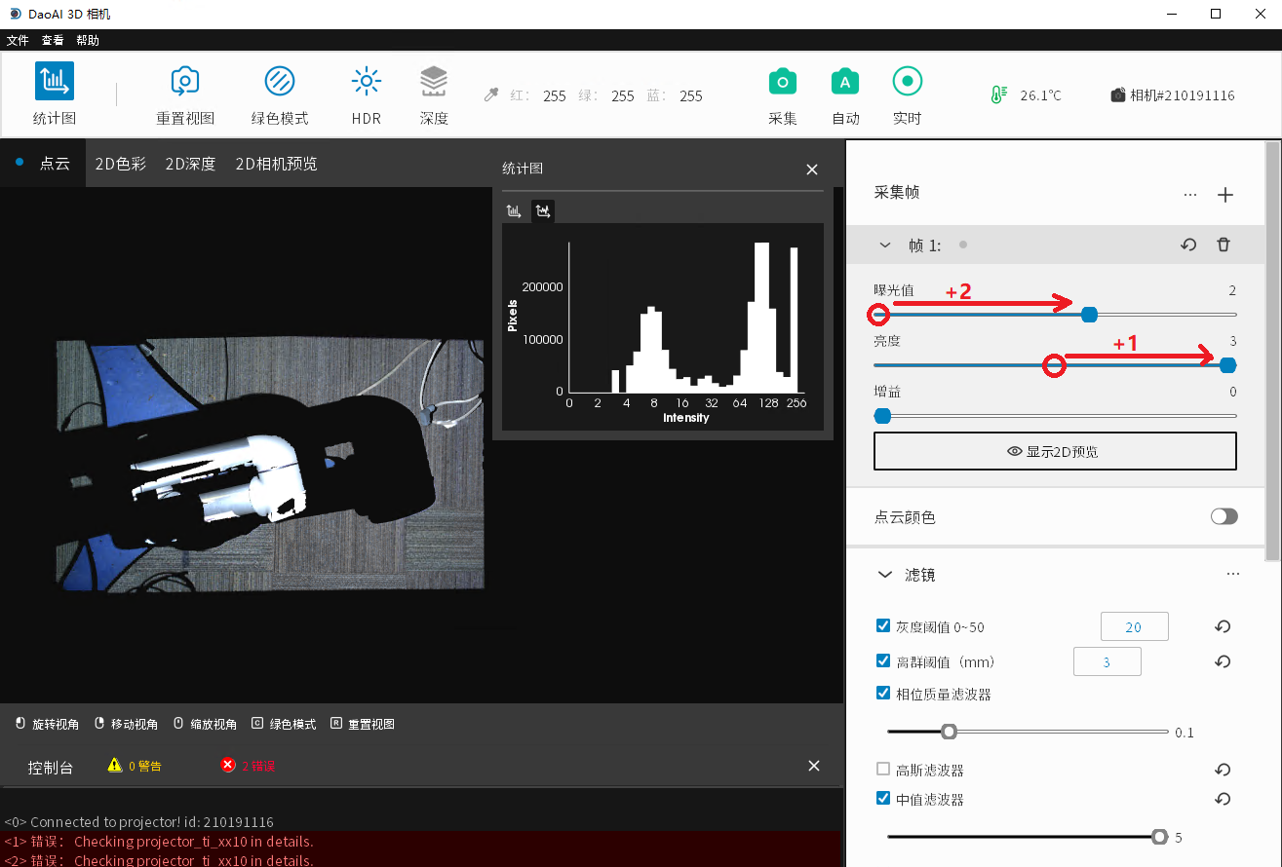
Task: Enable the 高斯滤波器 checkbox
Action: pos(883,770)
